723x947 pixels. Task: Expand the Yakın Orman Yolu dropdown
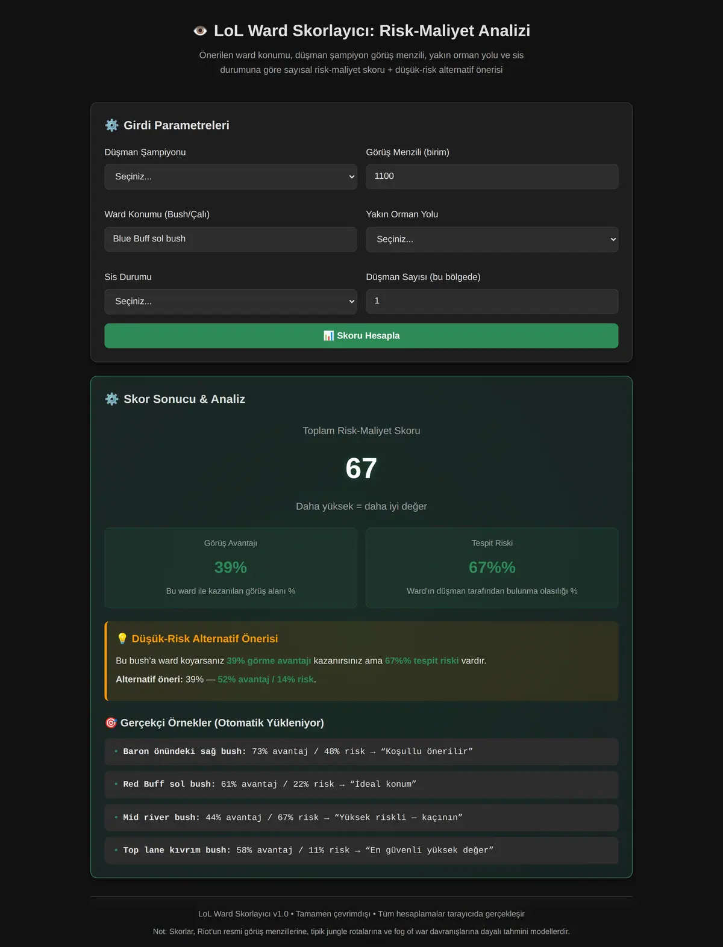click(x=492, y=240)
